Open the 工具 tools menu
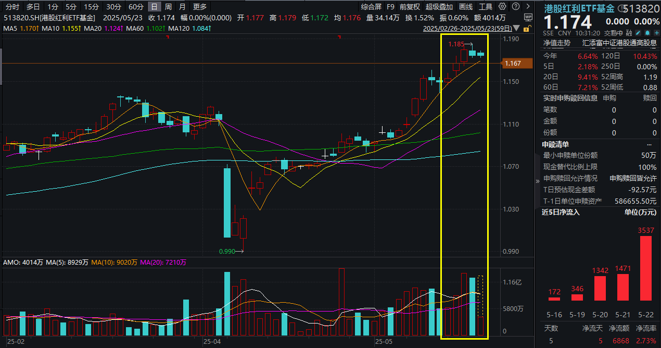The width and height of the screenshot is (661, 348). 485,7
